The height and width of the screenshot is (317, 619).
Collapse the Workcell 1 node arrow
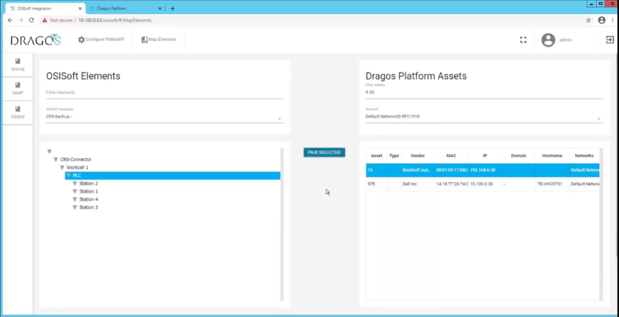pos(62,167)
